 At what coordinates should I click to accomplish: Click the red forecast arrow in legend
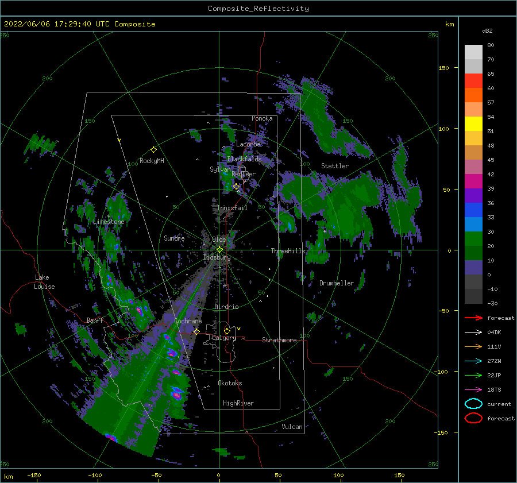click(473, 318)
